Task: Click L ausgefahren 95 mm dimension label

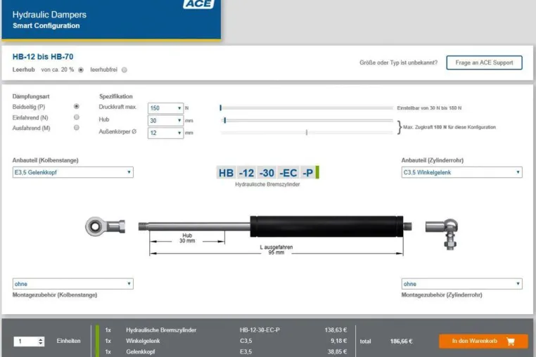Action: pyautogui.click(x=276, y=249)
